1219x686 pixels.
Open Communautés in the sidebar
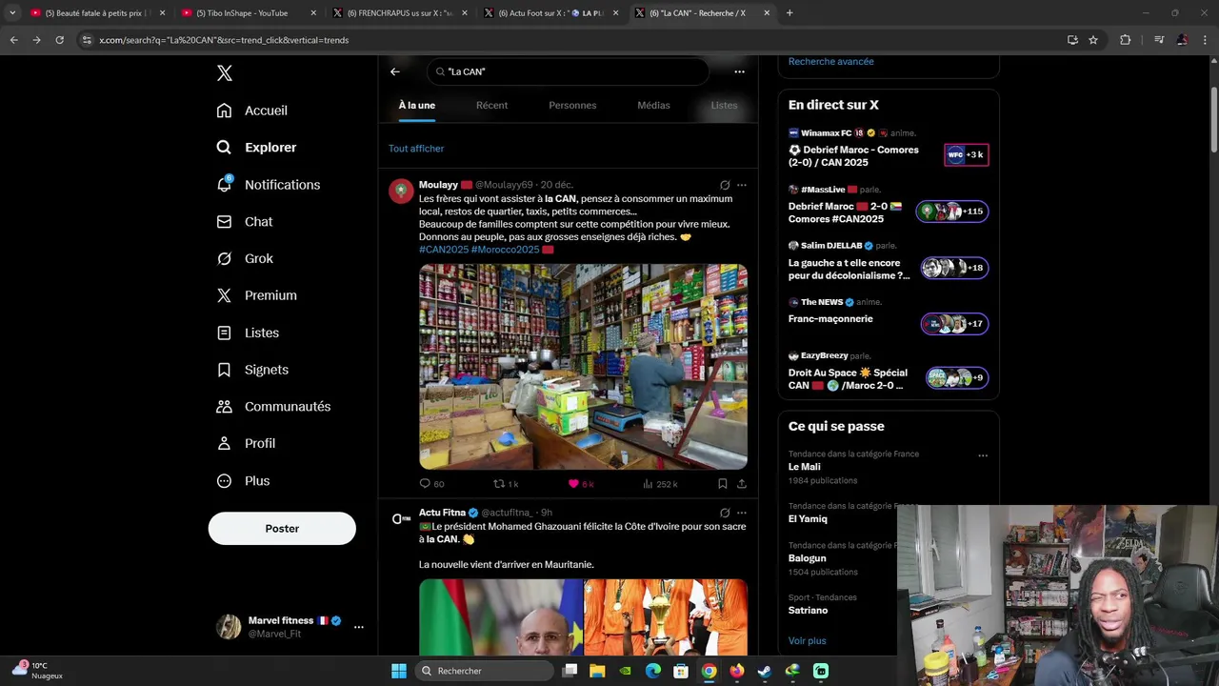pos(273,406)
